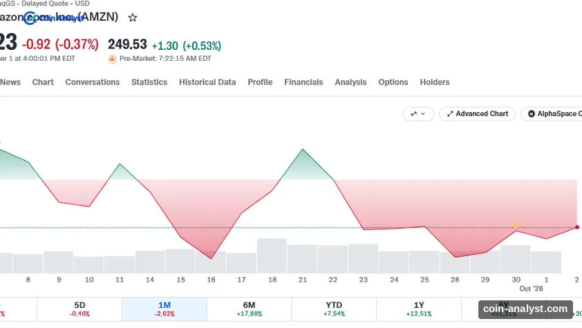Click the red endpoint dot on chart
This screenshot has height=328, width=582.
[576, 227]
